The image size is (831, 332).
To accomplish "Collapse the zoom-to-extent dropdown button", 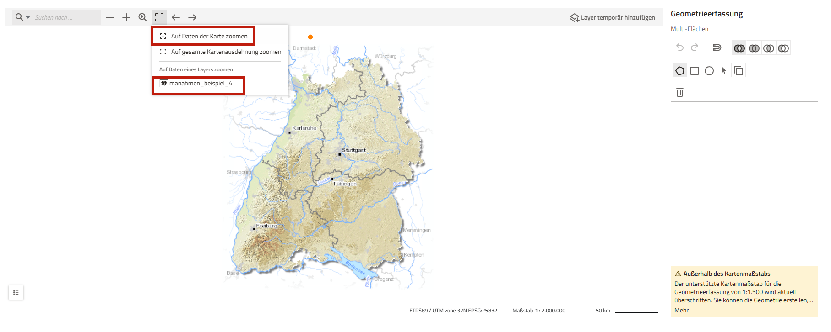I will [x=159, y=17].
